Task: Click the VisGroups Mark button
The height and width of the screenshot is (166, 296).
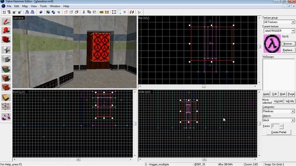Action: coord(283,94)
